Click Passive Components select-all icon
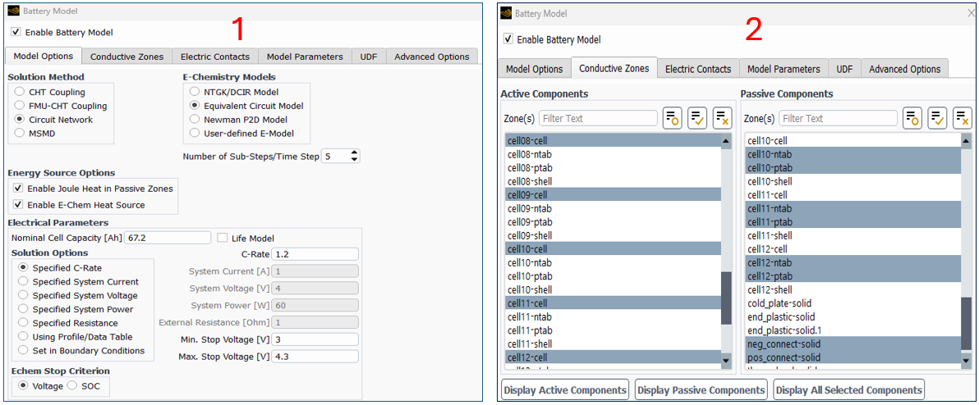 pyautogui.click(x=937, y=118)
